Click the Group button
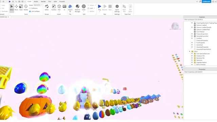Viewport: 217px width, 122px height. point(91,5)
